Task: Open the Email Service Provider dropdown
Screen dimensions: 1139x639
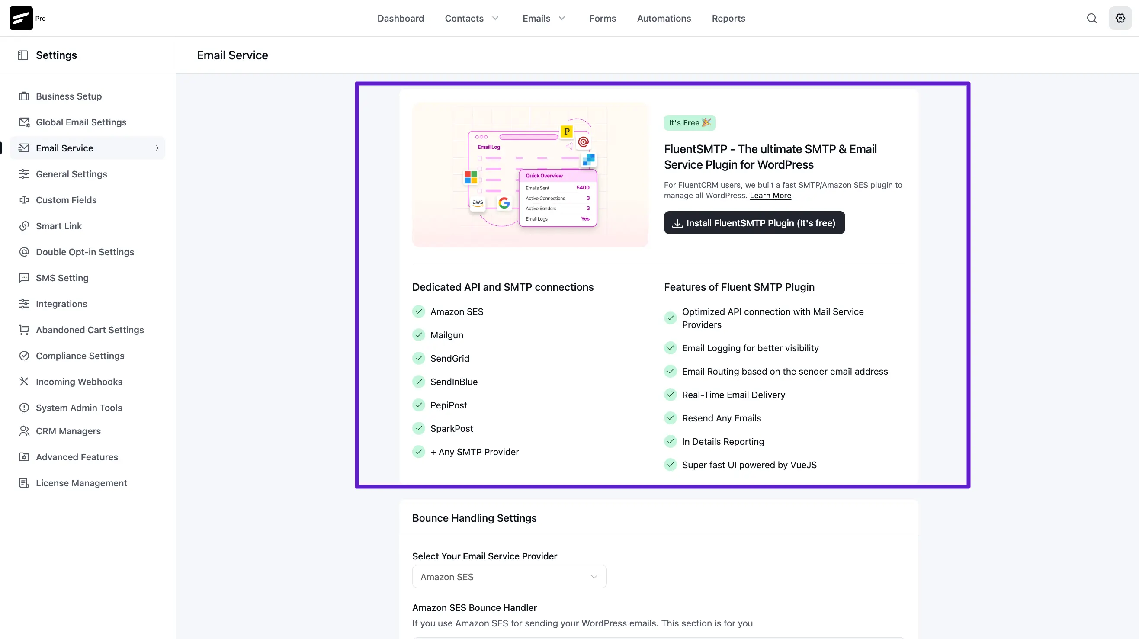Action: pyautogui.click(x=509, y=577)
